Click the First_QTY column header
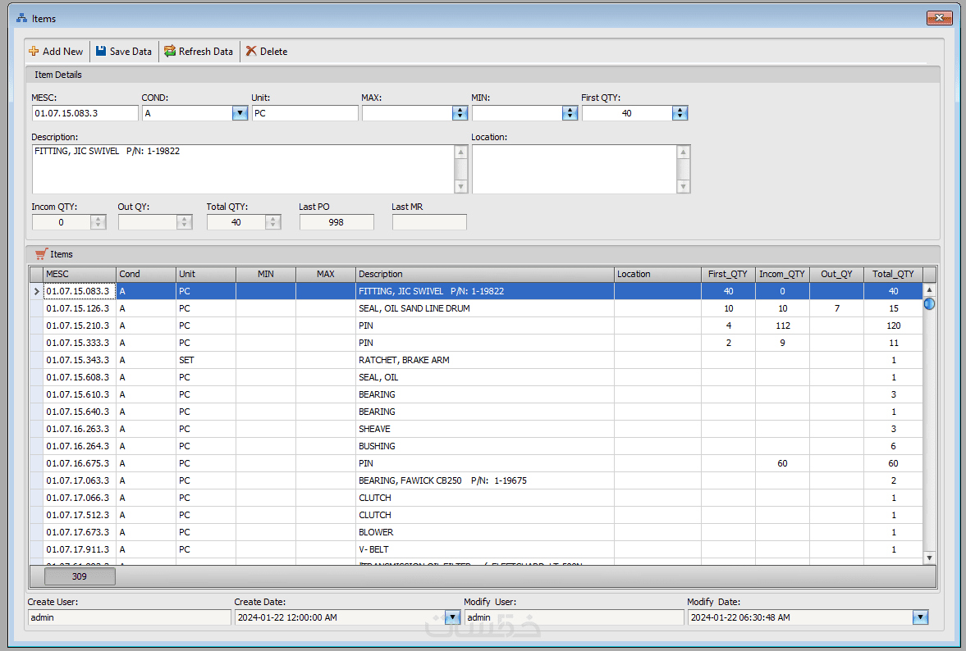The width and height of the screenshot is (966, 651). pyautogui.click(x=728, y=274)
